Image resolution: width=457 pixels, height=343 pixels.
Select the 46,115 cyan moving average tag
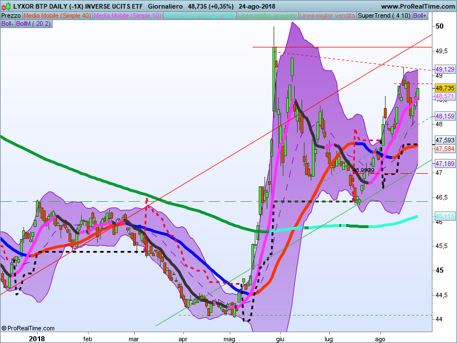tap(445, 216)
